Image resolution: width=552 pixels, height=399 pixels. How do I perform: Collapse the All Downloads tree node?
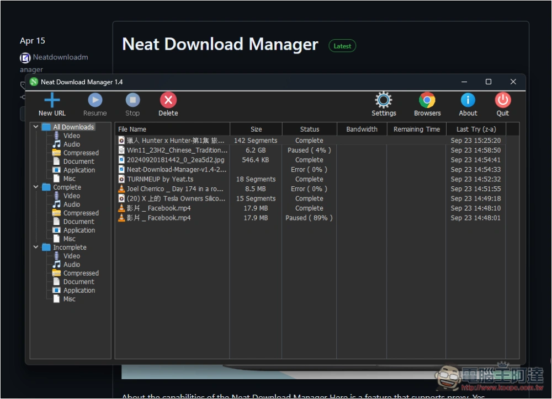tap(36, 127)
